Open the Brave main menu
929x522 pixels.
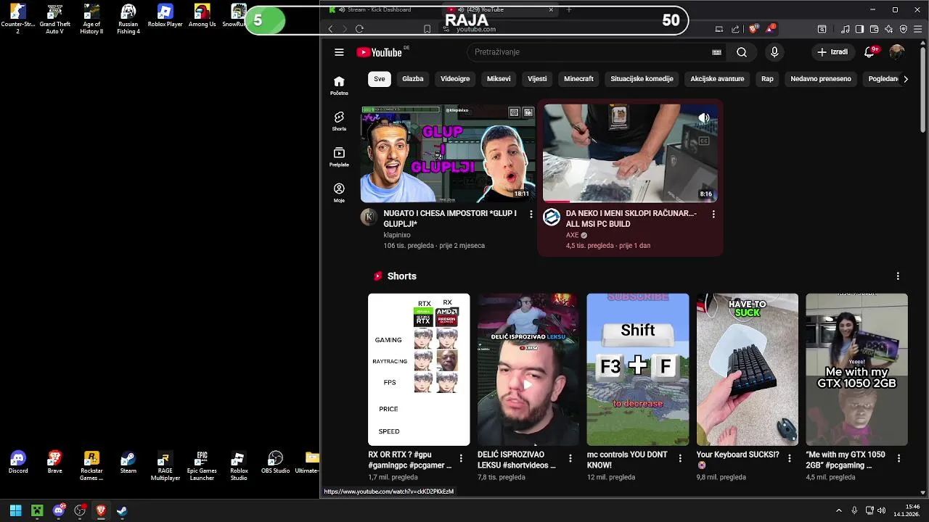point(919,29)
